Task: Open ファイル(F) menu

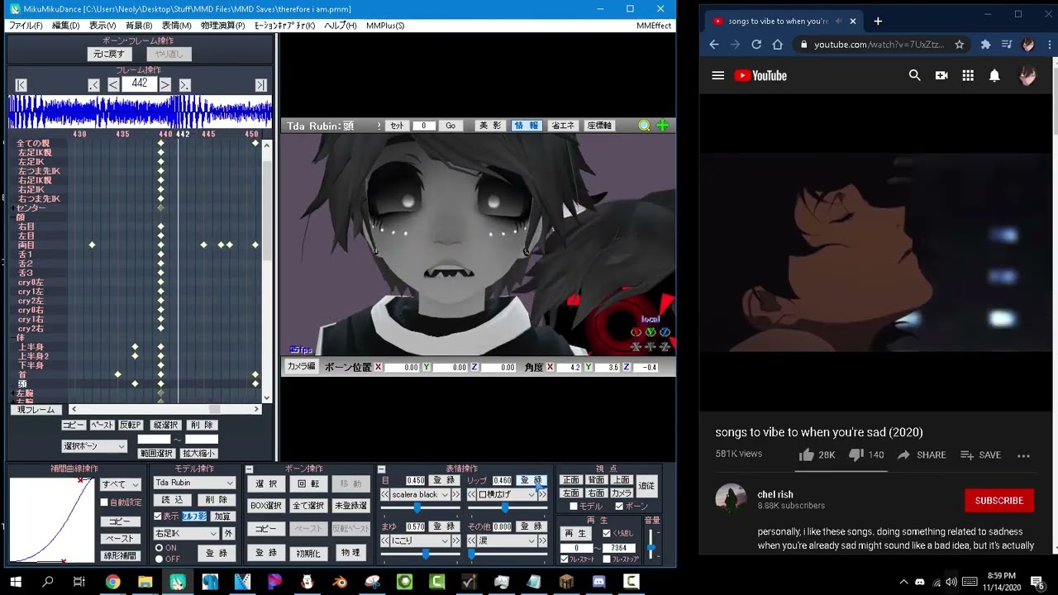Action: 26,26
